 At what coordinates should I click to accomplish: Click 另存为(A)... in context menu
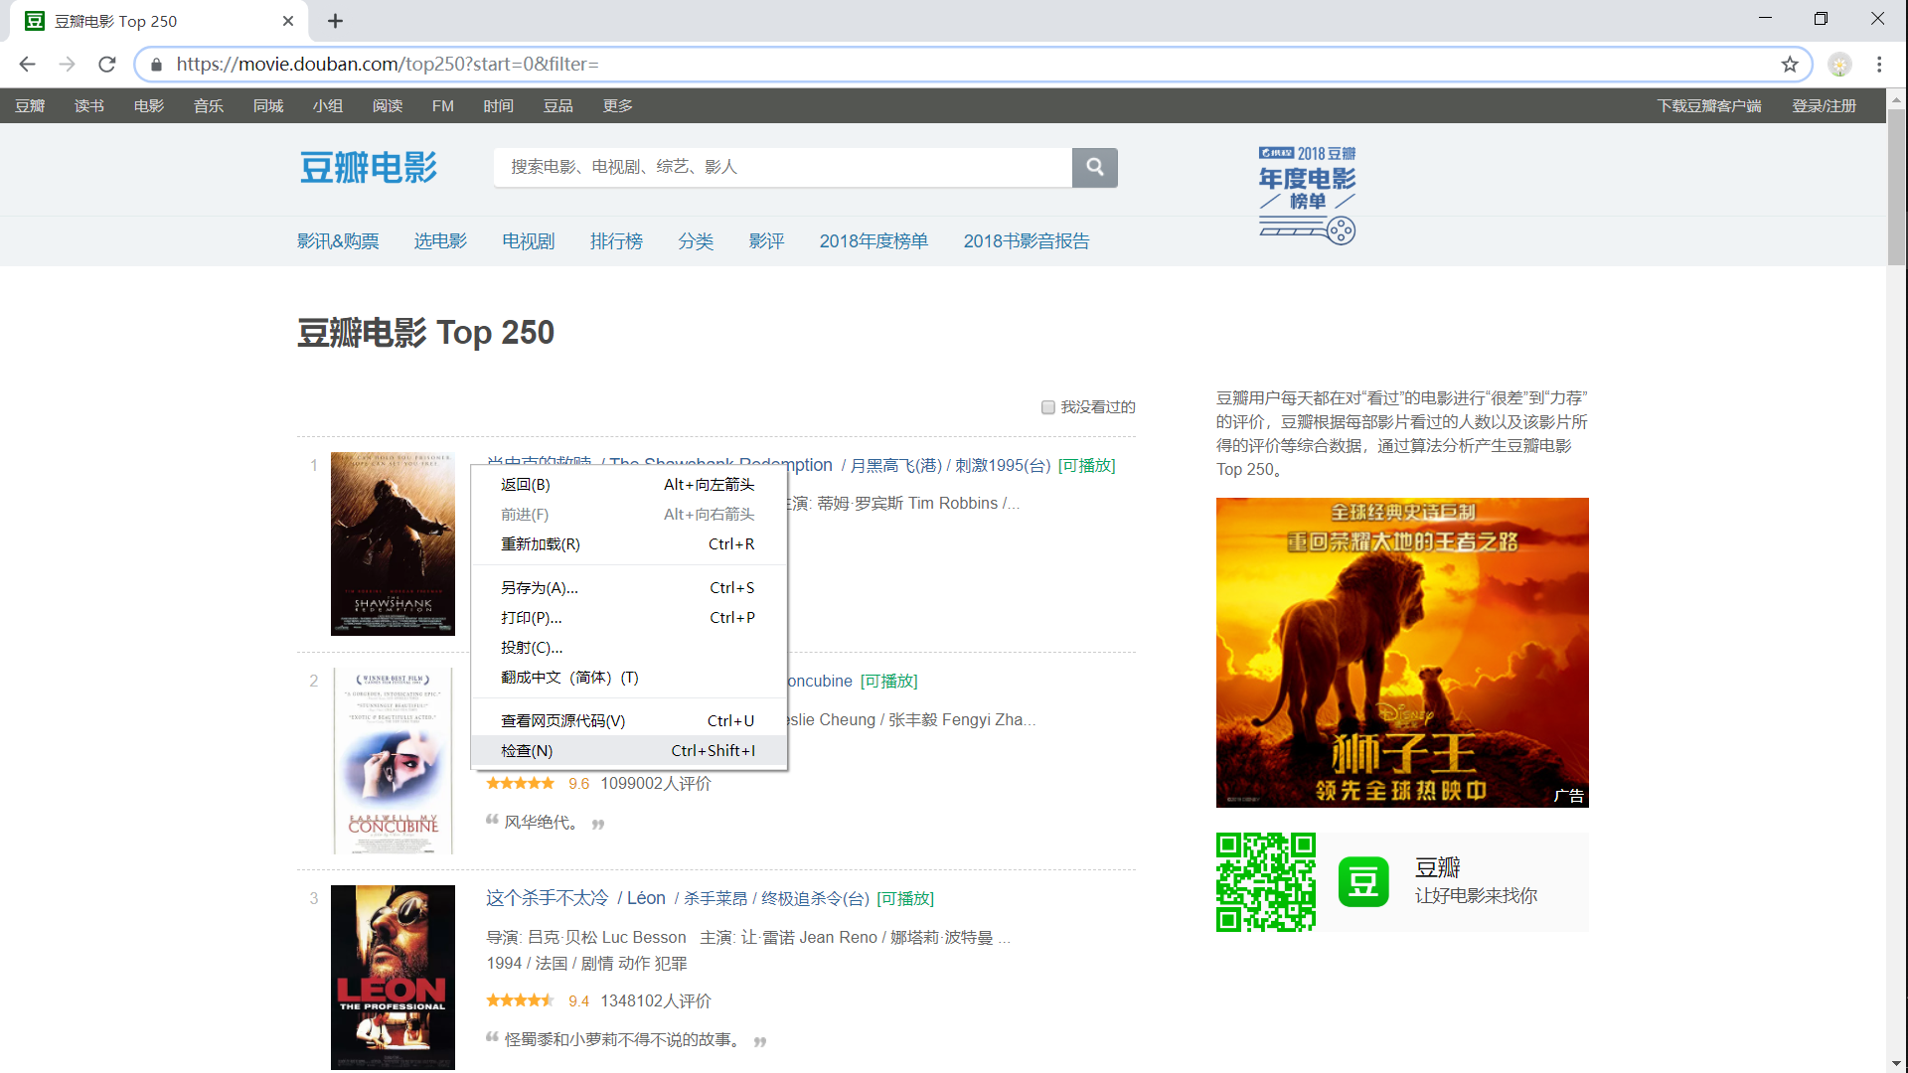click(540, 588)
